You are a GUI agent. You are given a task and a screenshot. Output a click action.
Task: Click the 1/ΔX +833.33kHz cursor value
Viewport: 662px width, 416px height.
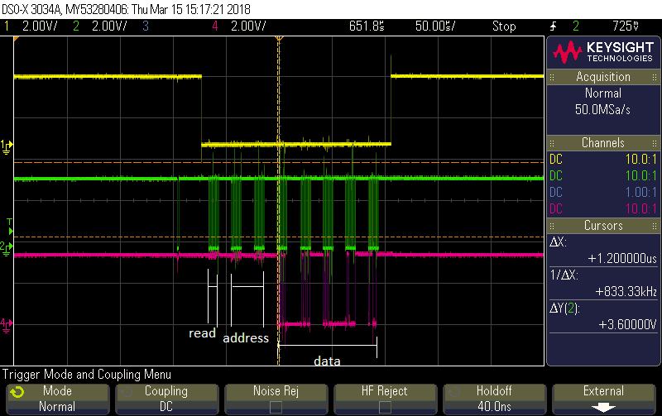pos(626,292)
